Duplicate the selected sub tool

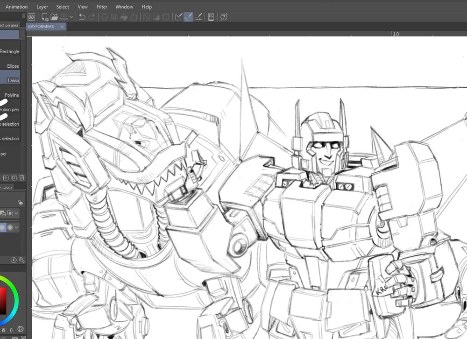click(14, 177)
